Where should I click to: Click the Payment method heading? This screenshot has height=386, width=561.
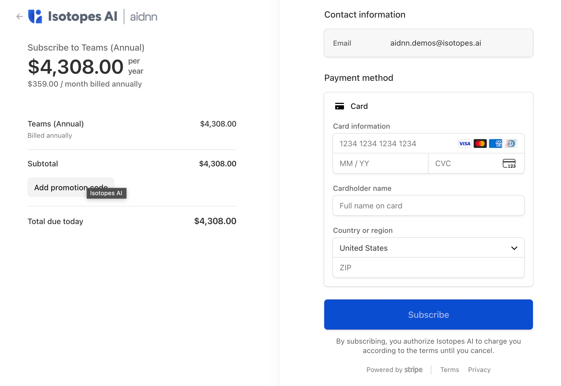(x=359, y=78)
